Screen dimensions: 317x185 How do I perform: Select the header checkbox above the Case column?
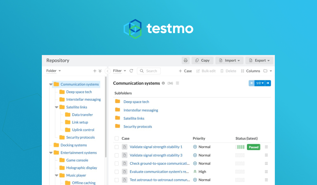coord(116,138)
